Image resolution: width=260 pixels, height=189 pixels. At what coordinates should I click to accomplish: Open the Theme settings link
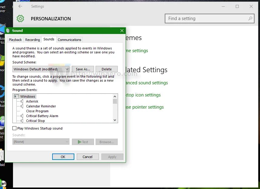click(137, 51)
